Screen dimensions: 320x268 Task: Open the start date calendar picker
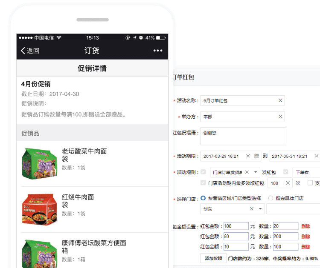(257, 156)
